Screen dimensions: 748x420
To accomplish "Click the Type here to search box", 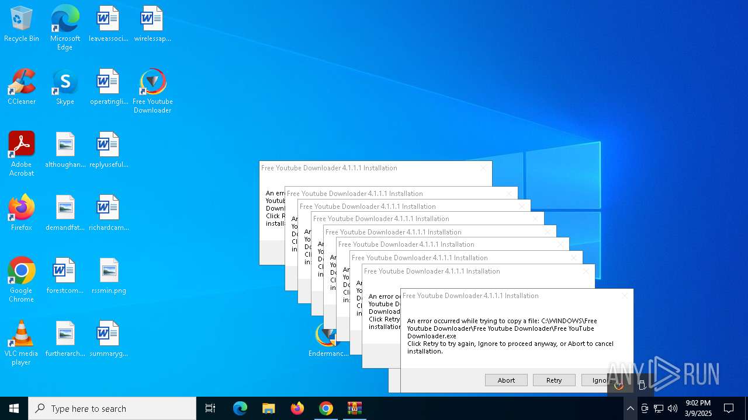I will tap(112, 408).
